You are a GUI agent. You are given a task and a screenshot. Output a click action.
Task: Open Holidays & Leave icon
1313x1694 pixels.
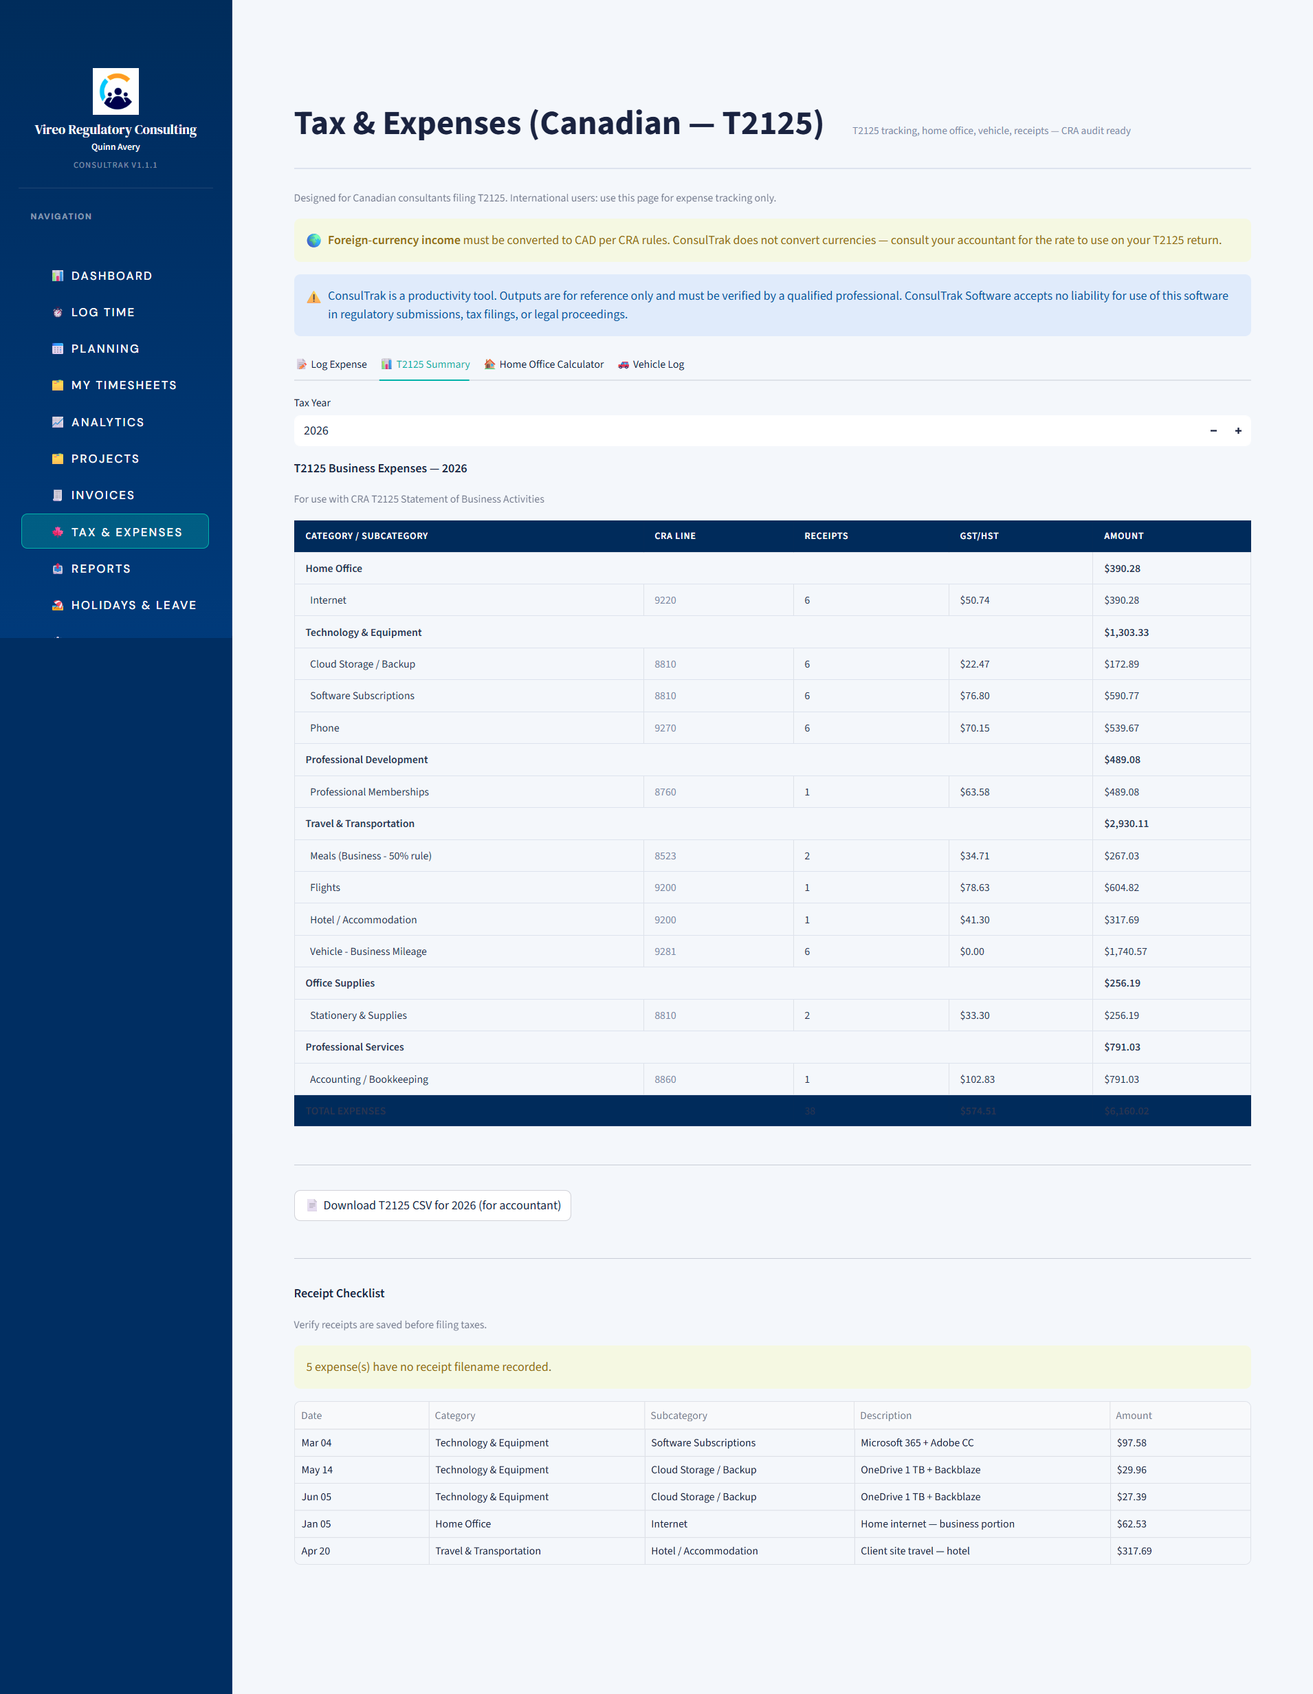57,605
